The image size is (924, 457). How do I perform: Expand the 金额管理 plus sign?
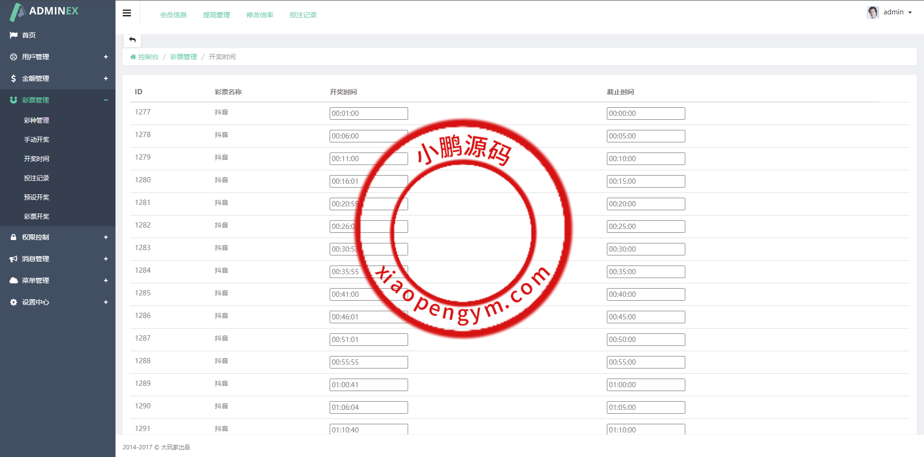pos(106,78)
